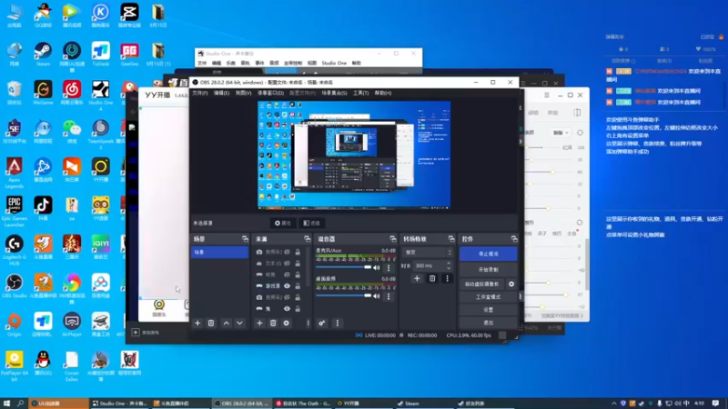This screenshot has width=728, height=409.
Task: Pop out the Controls dock panel
Action: click(x=514, y=239)
